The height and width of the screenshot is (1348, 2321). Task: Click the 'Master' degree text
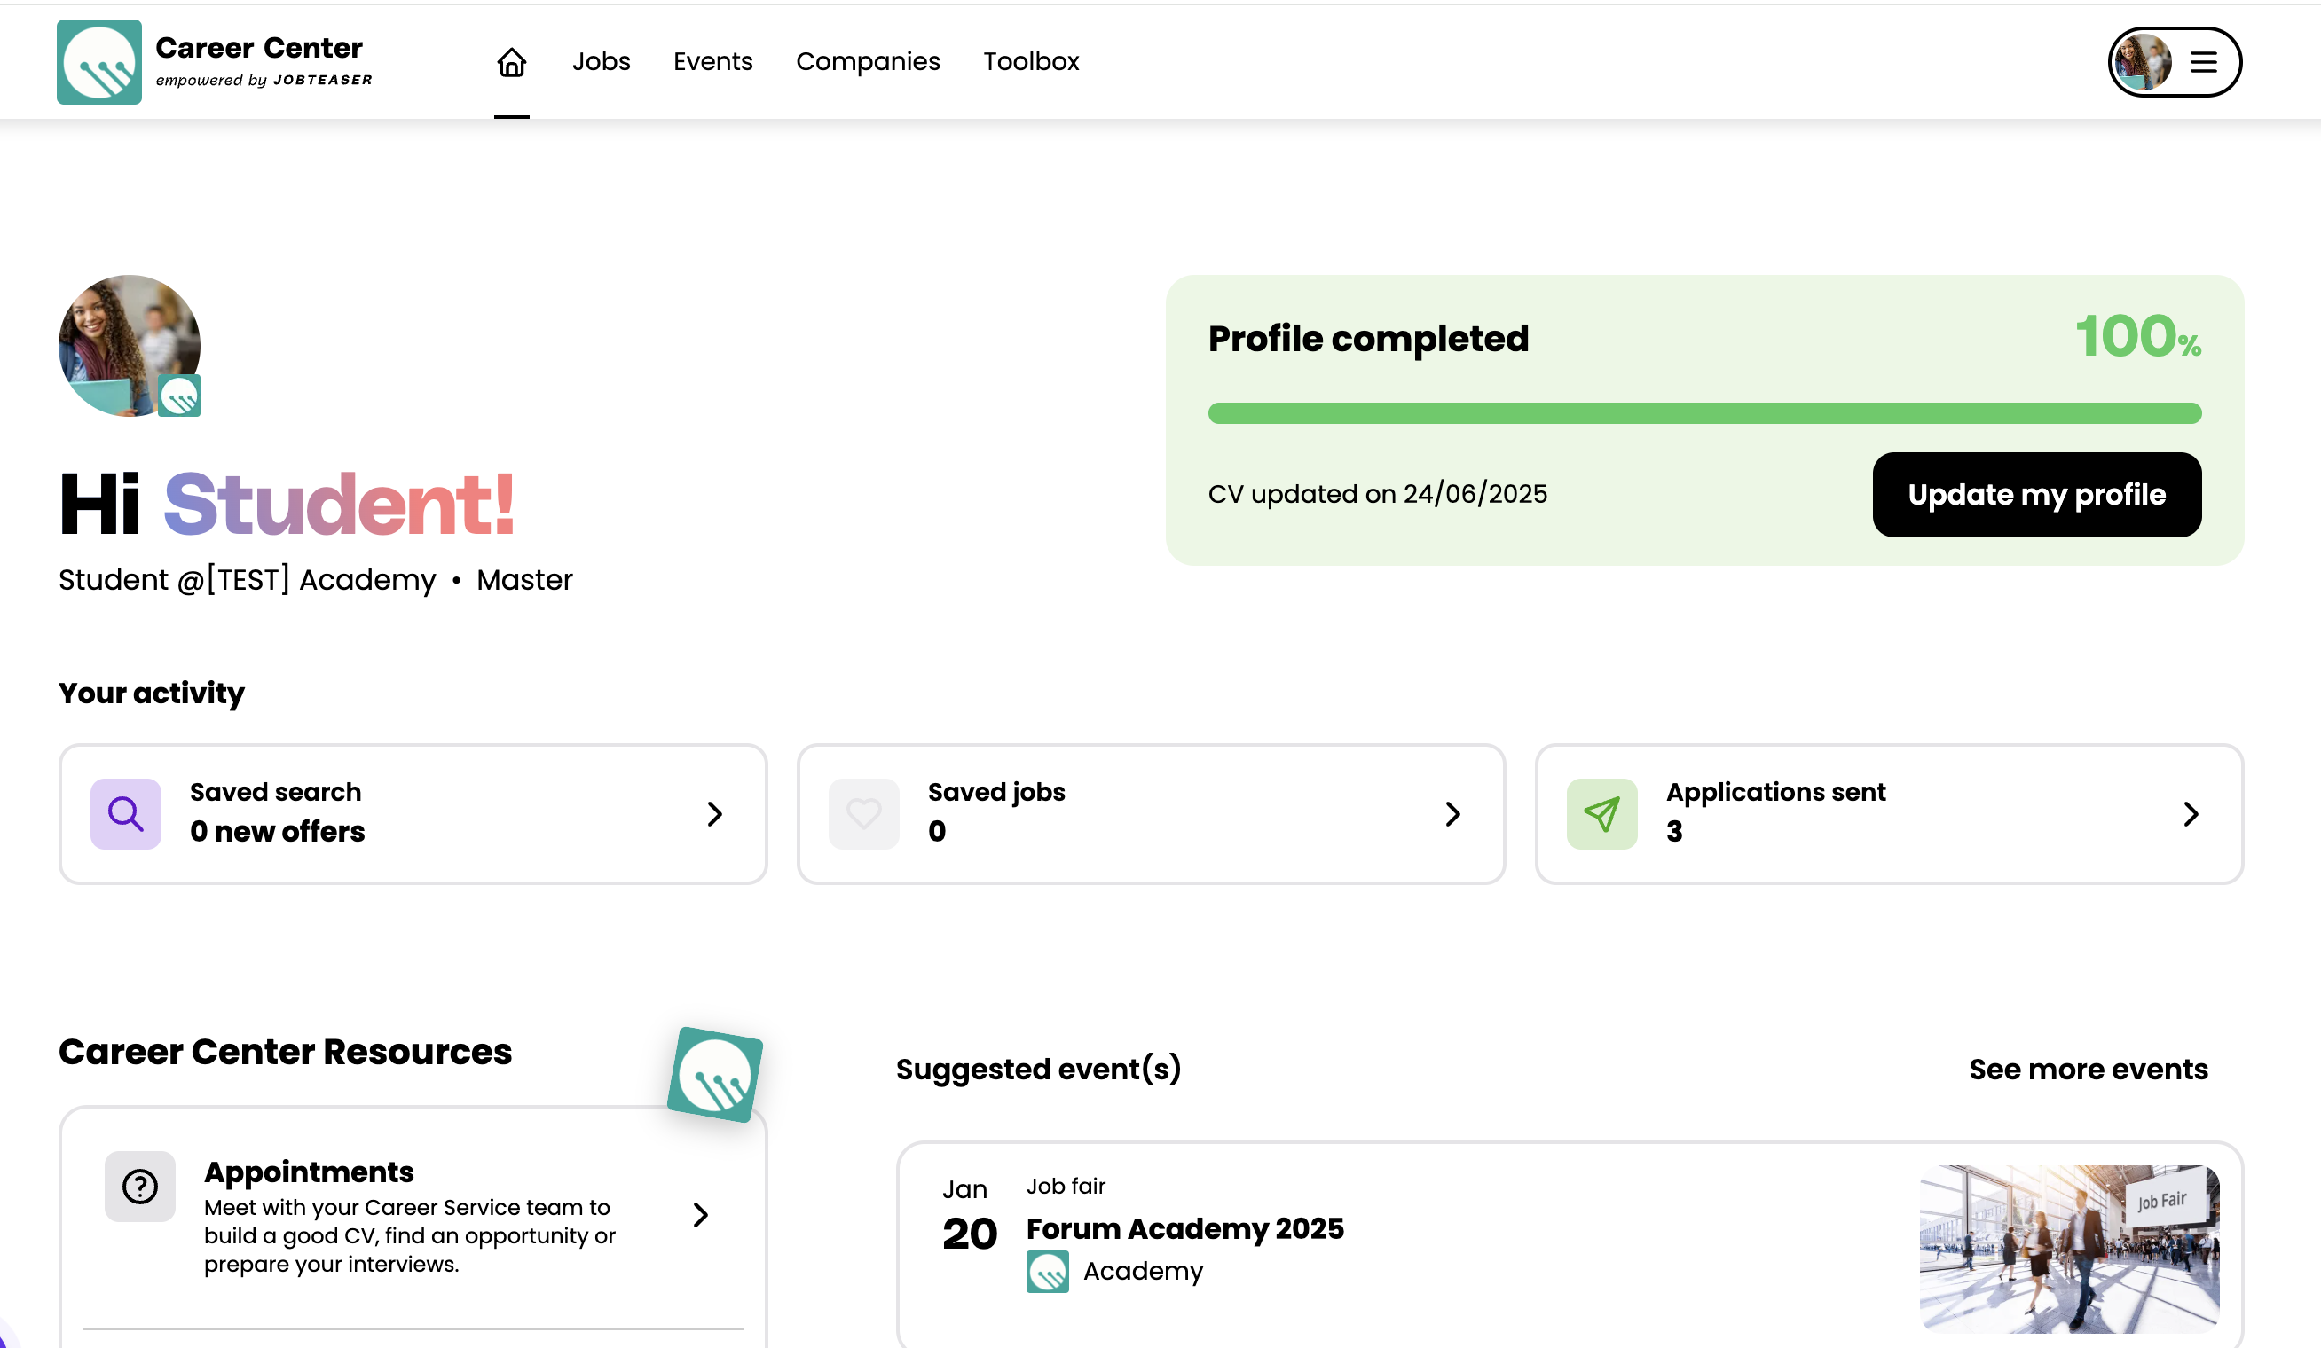click(x=524, y=580)
